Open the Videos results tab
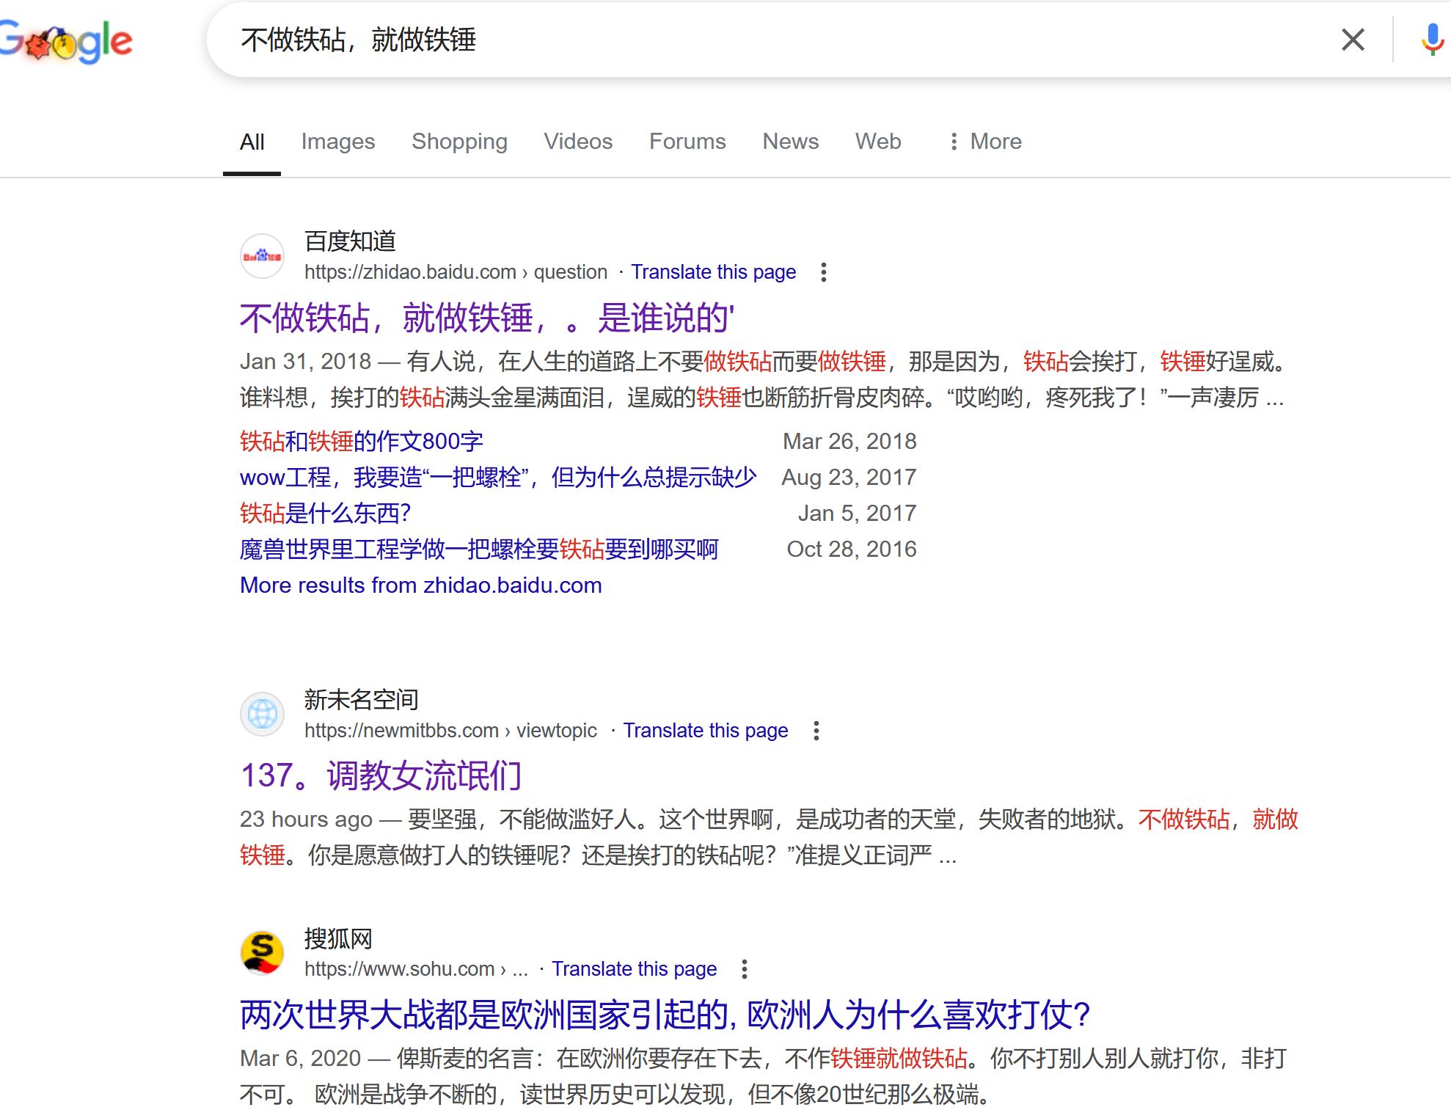 [577, 142]
